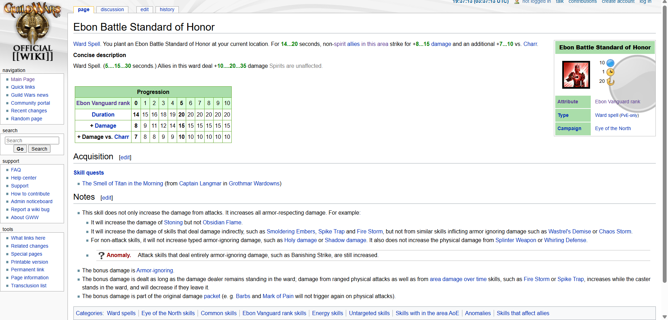Open What links here tool
Screen dimensions: 668x320
[28, 238]
